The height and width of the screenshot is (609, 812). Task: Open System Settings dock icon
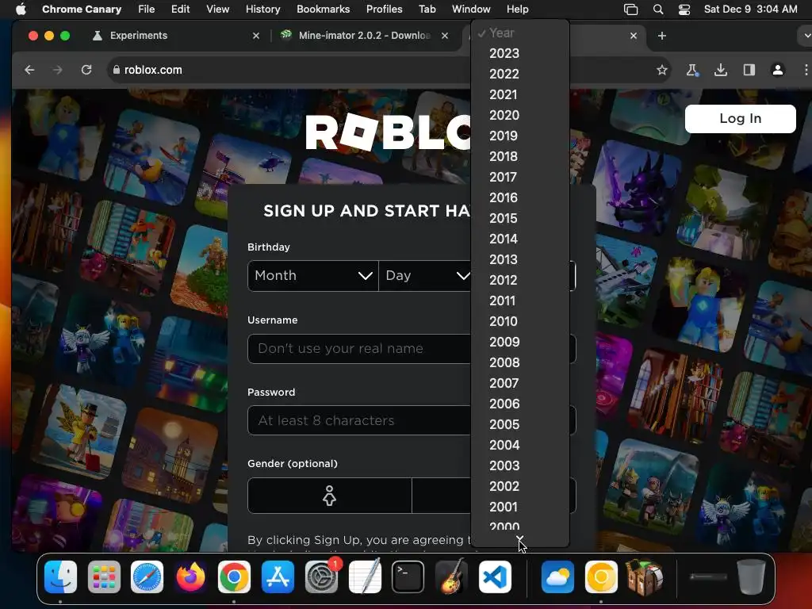pyautogui.click(x=322, y=576)
